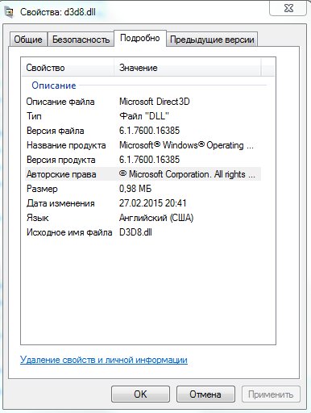The height and width of the screenshot is (413, 311).
Task: Click the d3d8.dll file icon in title bar
Action: point(10,12)
